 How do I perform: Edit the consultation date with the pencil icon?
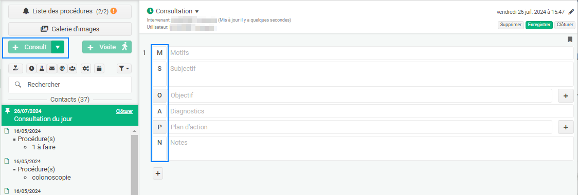click(571, 12)
